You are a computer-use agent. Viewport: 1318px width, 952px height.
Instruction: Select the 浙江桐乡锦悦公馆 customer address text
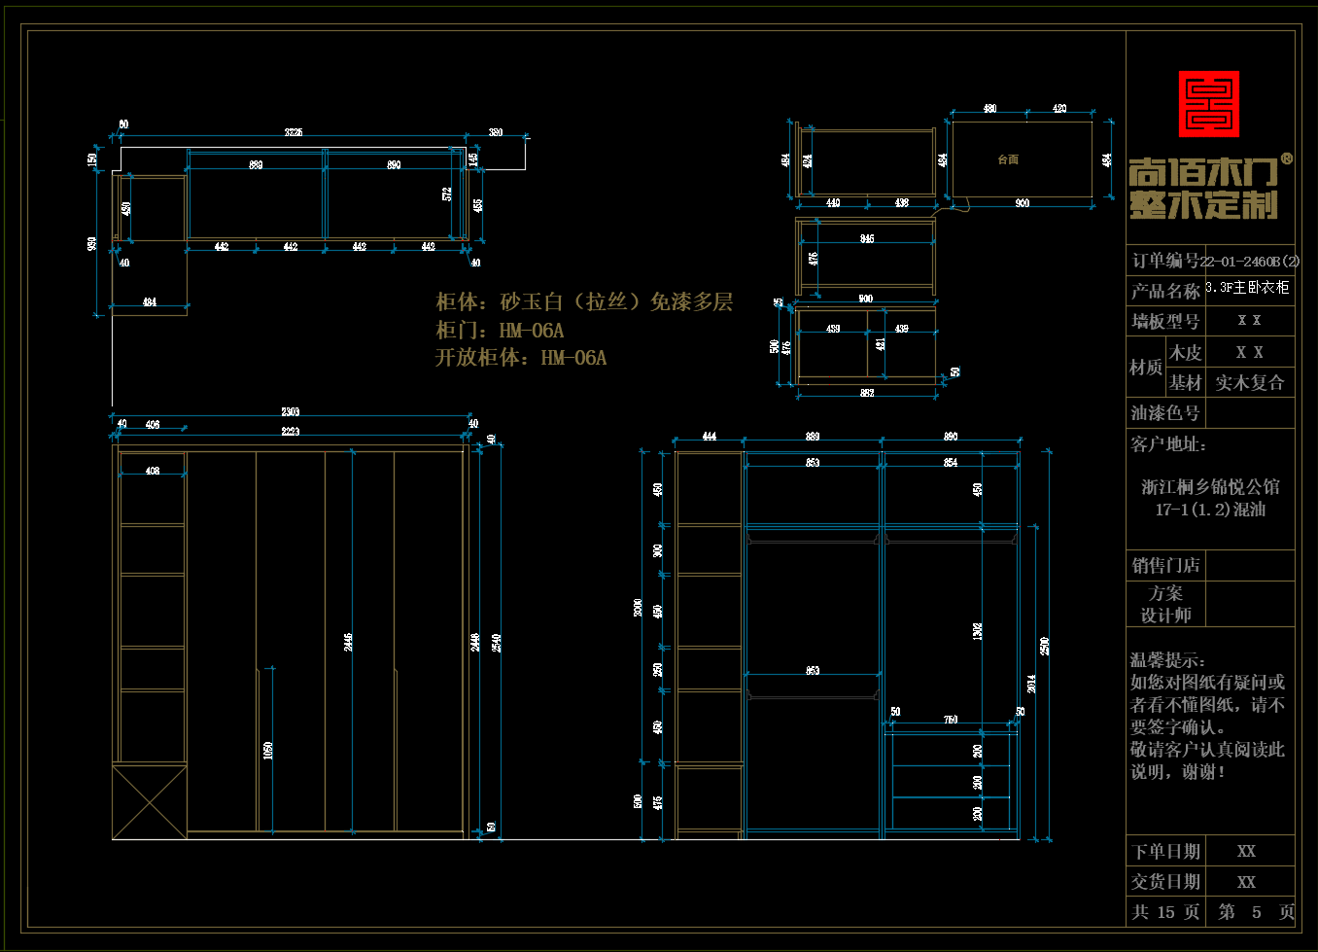point(1210,487)
